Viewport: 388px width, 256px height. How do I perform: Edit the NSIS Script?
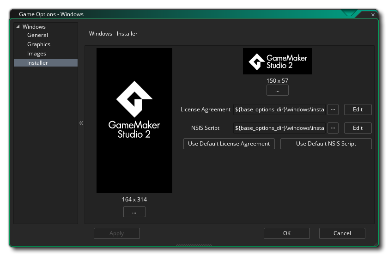coord(358,128)
